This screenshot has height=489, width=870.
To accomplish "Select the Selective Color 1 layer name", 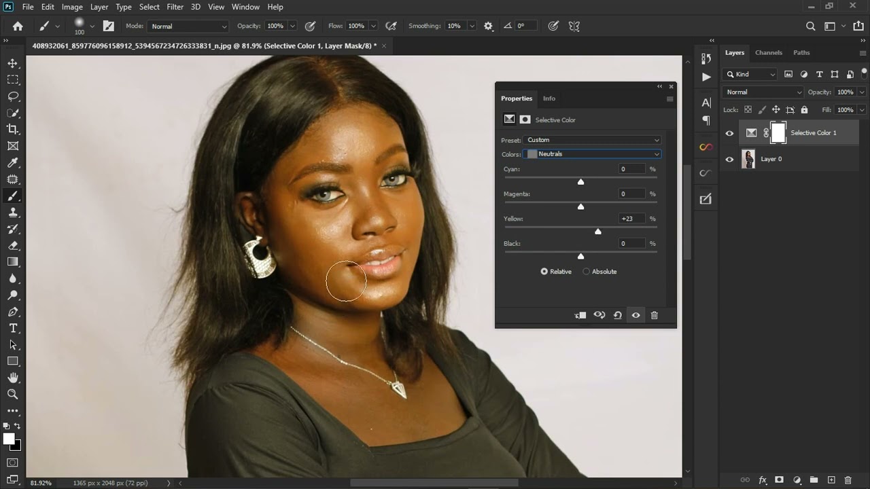I will (814, 133).
